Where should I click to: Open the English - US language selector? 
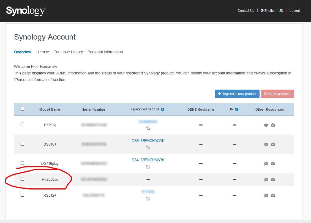272,11
